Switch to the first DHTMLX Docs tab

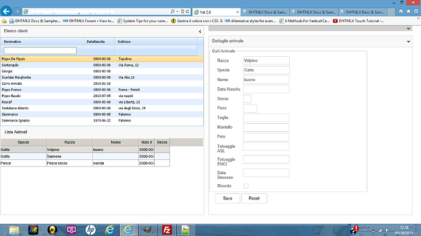click(265, 12)
